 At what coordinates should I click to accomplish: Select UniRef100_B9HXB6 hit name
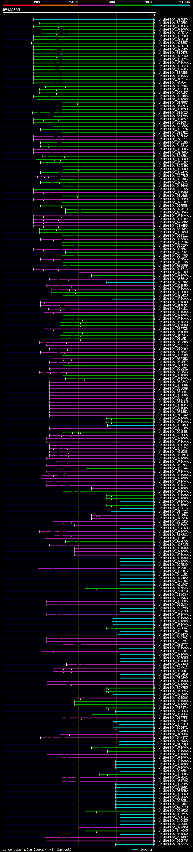pyautogui.click(x=173, y=179)
